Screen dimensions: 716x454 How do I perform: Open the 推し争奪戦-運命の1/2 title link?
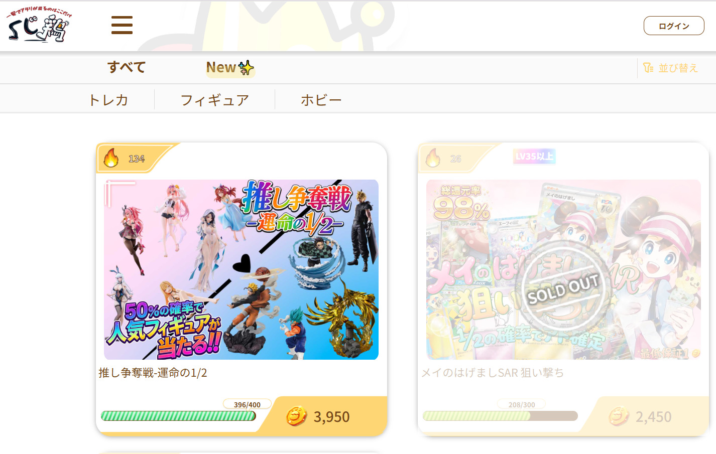[153, 373]
